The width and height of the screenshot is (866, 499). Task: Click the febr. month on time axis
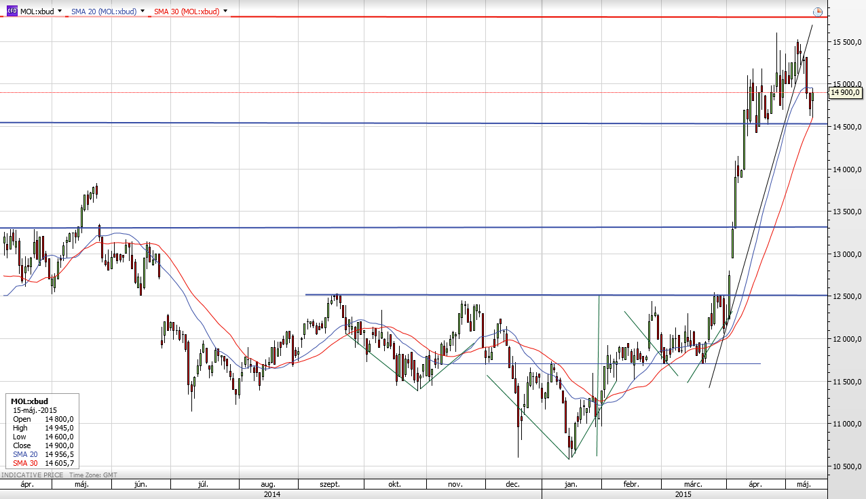(631, 485)
